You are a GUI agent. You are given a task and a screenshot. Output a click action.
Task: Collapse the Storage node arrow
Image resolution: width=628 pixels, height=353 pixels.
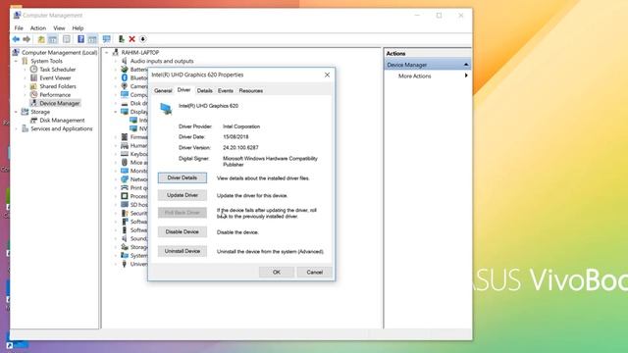click(x=16, y=112)
